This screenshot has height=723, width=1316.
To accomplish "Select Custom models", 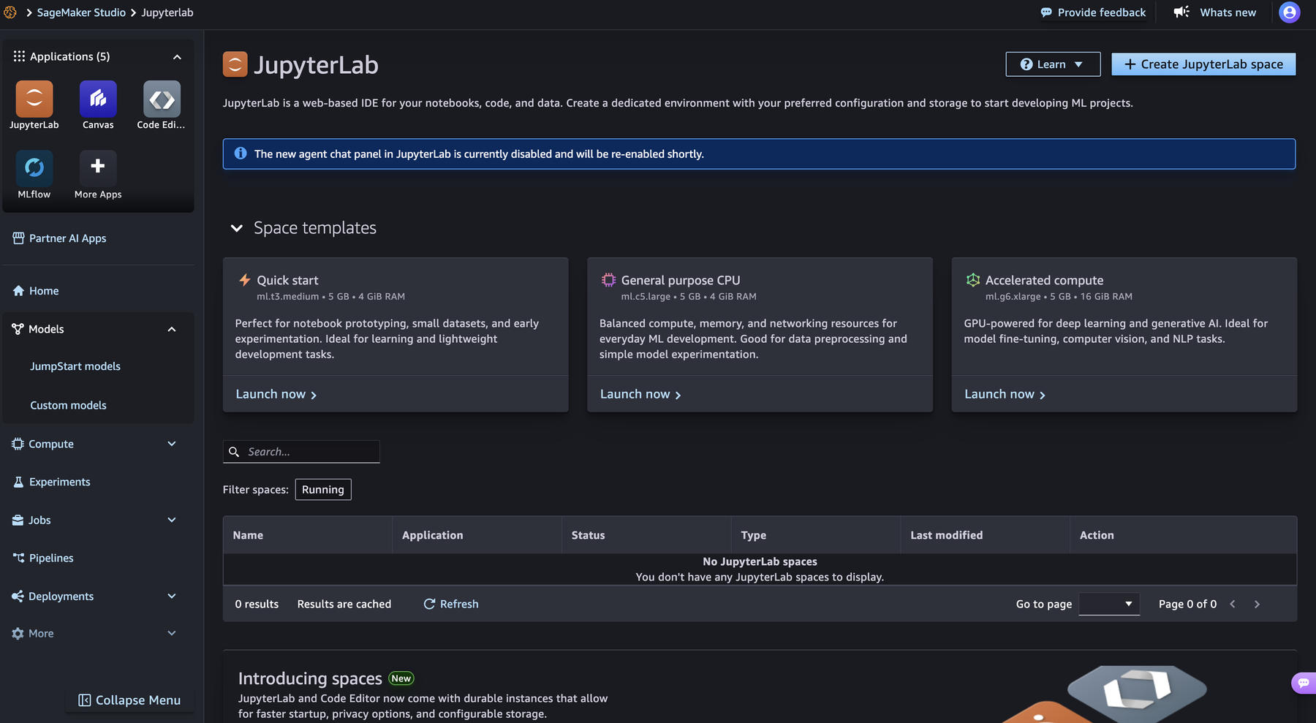I will pyautogui.click(x=68, y=405).
